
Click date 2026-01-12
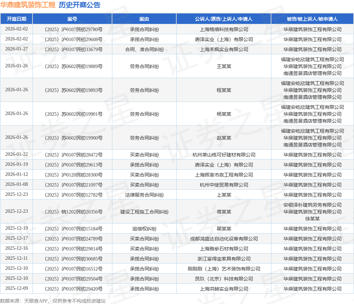pyautogui.click(x=17, y=174)
